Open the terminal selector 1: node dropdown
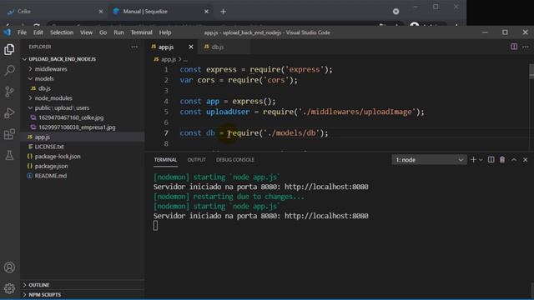Viewport: 534px width, 300px height. point(429,159)
